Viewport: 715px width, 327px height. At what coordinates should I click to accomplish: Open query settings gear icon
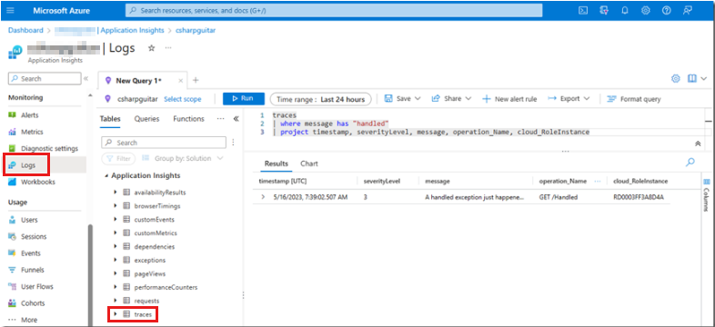675,78
